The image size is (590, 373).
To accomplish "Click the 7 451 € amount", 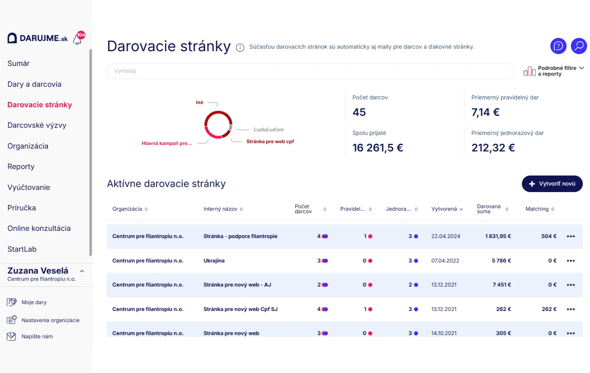I will click(502, 285).
